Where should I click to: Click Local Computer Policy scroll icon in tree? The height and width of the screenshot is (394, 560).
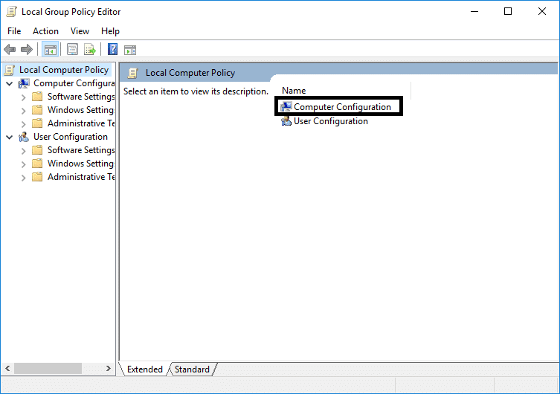pyautogui.click(x=10, y=70)
